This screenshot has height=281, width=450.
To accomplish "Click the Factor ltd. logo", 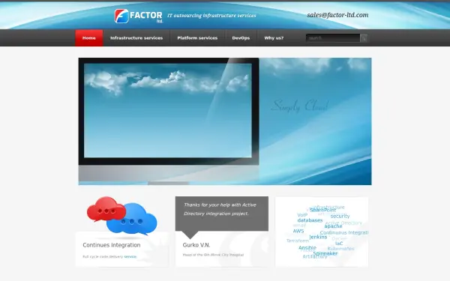I will pyautogui.click(x=139, y=16).
